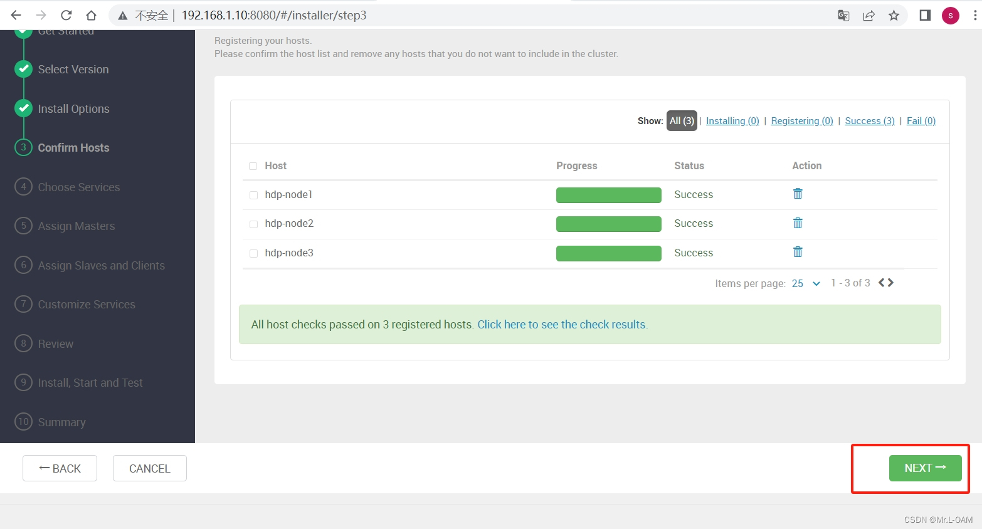Select Confirm Hosts wizard step

73,148
